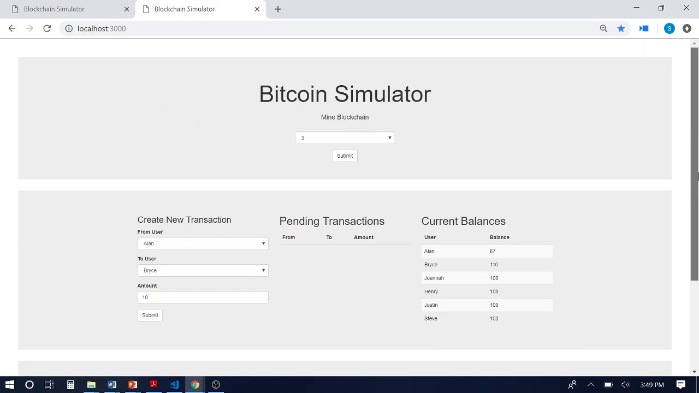Open Adobe Acrobat from taskbar
The width and height of the screenshot is (699, 393).
pos(153,385)
